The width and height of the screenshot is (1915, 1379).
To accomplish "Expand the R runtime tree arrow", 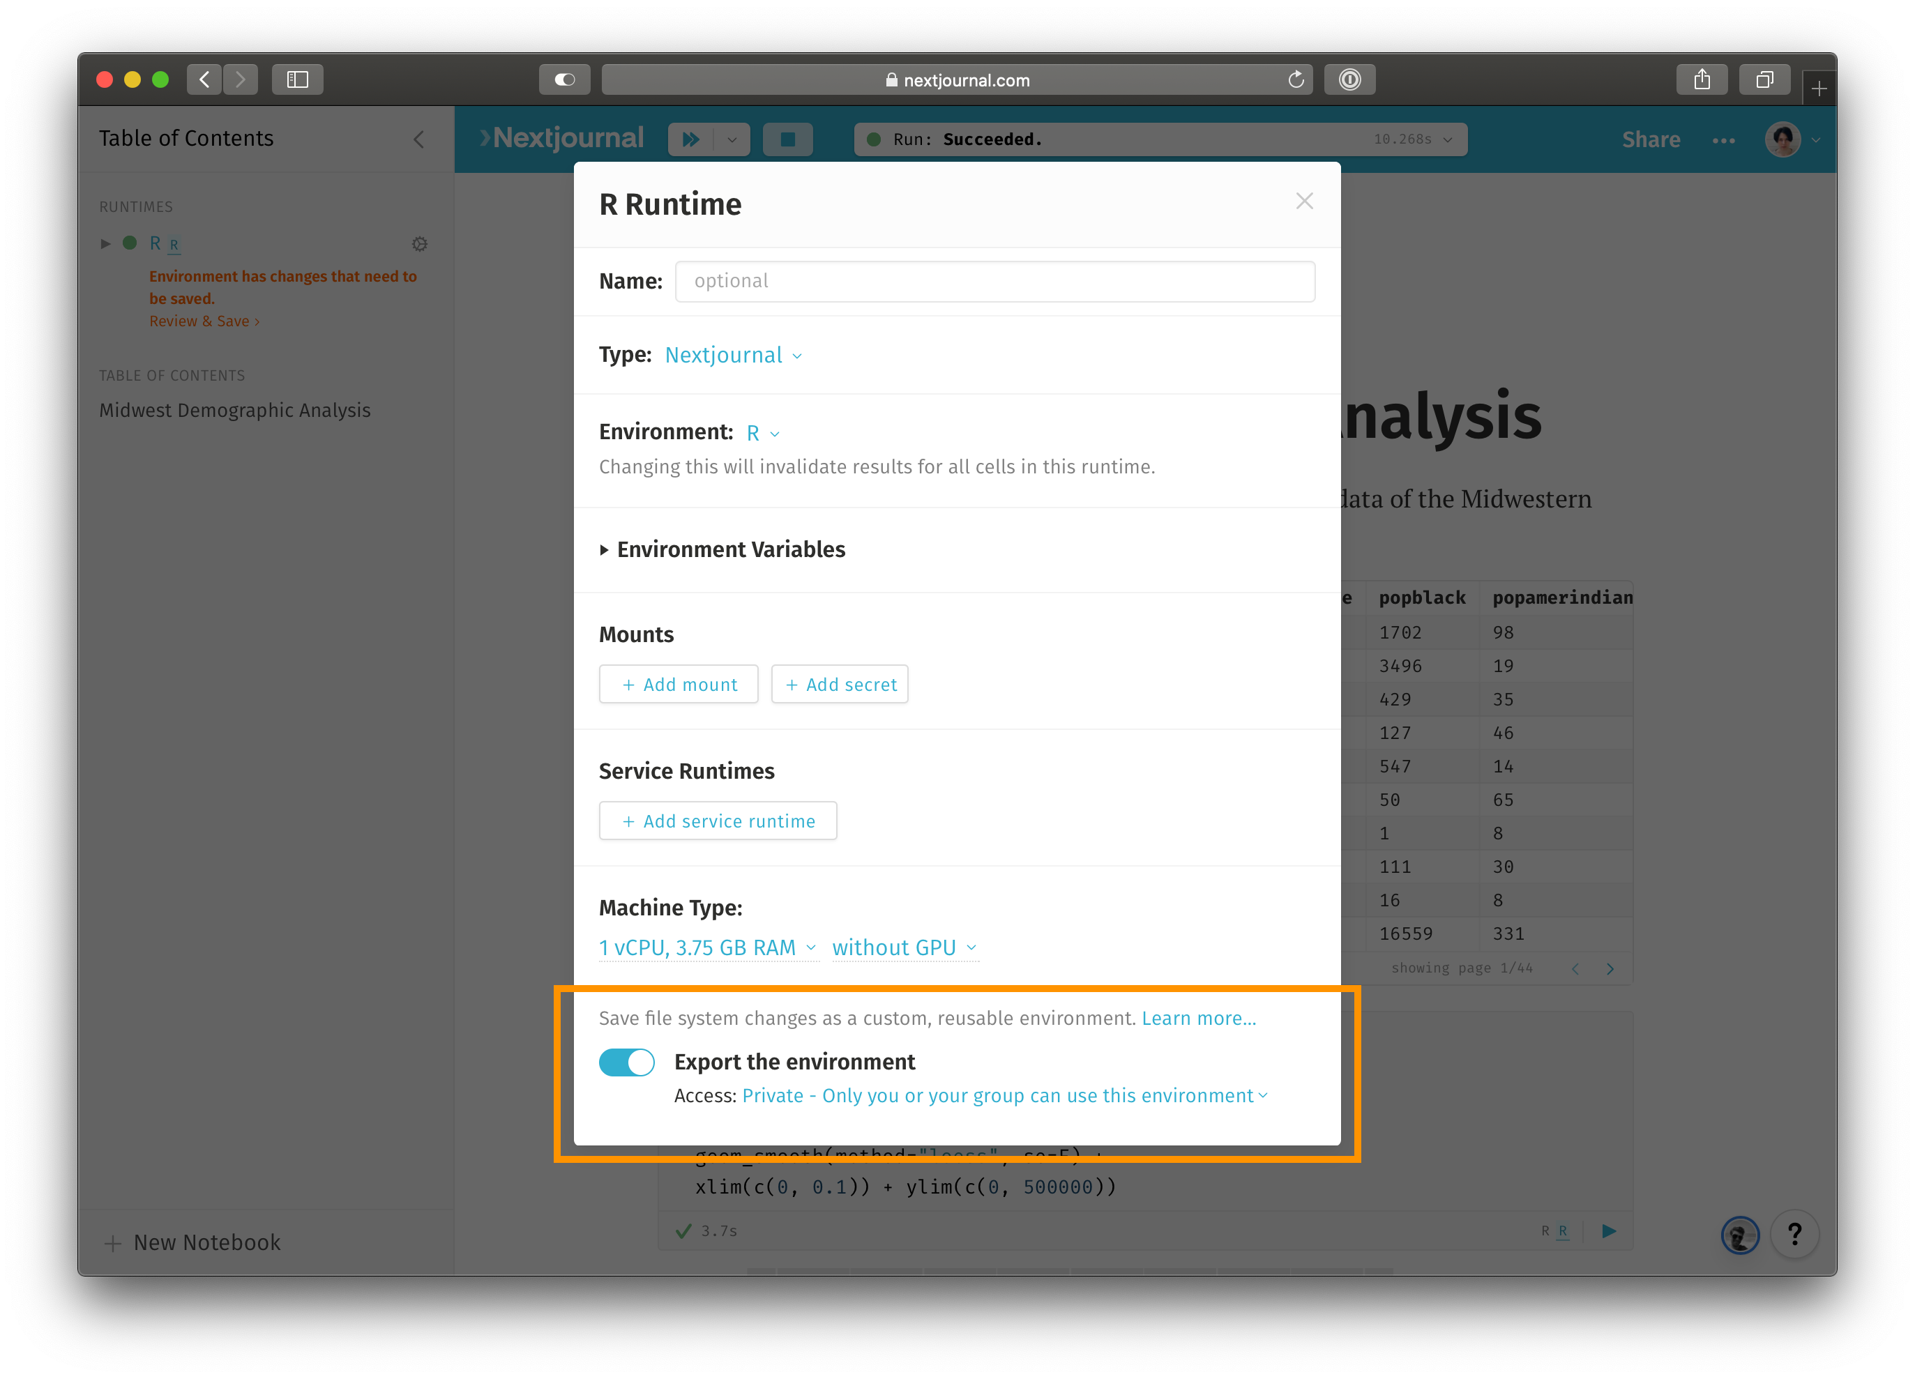I will click(105, 244).
